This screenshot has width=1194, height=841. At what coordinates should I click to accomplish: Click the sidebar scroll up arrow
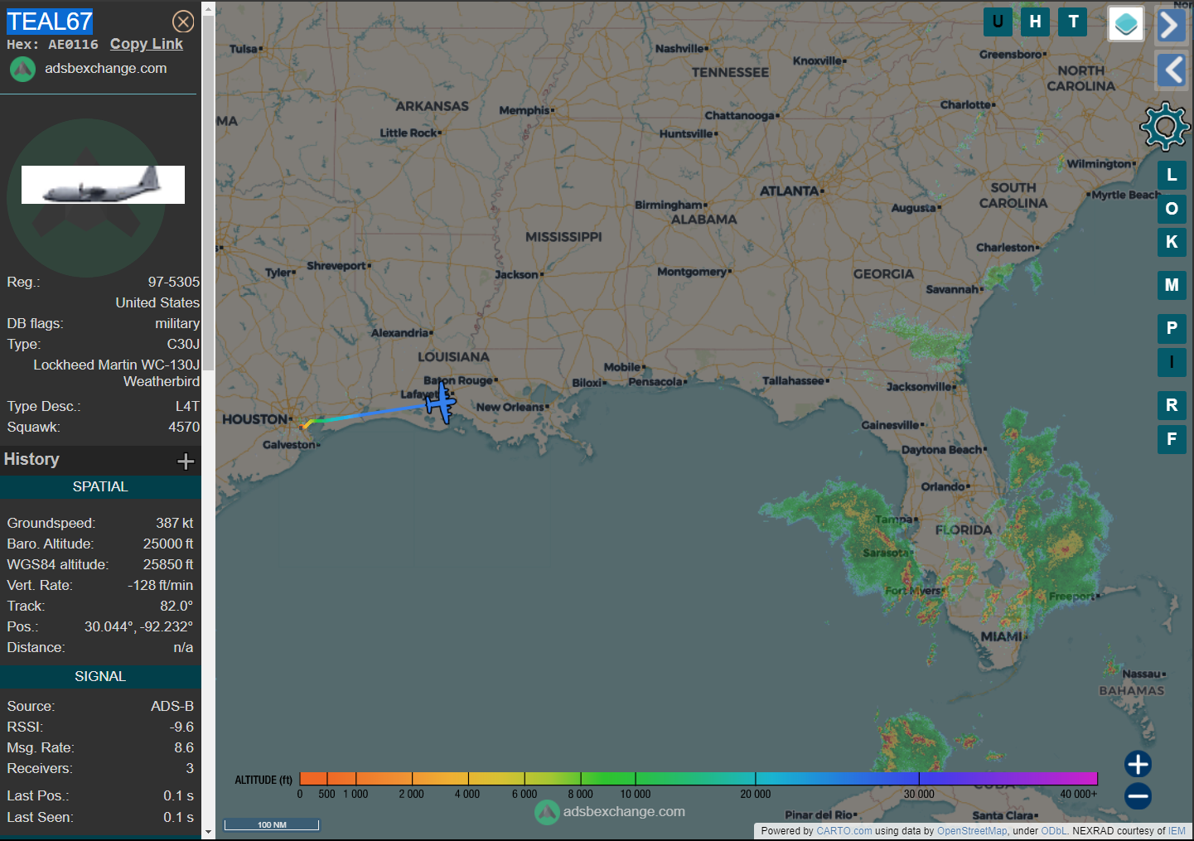208,10
